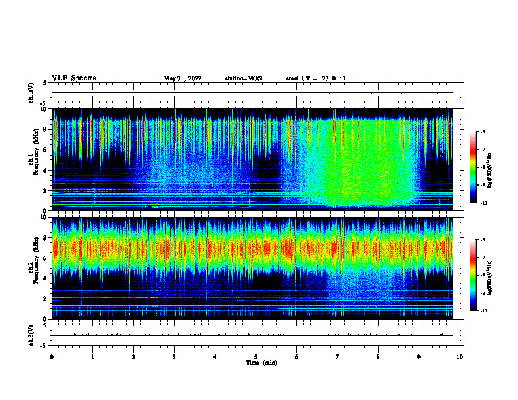Screen dimensions: 518x400
Task: Click time axis tick label "9"
Action: (419, 357)
